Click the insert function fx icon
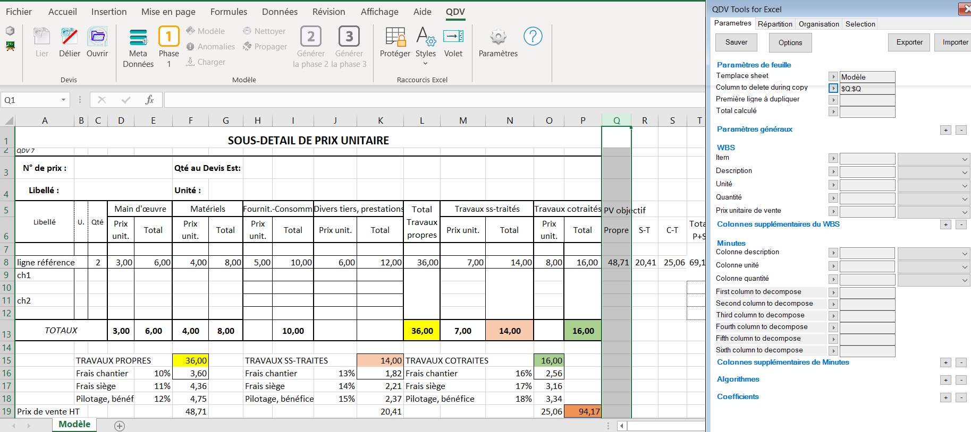Viewport: 971px width, 432px height. click(x=150, y=100)
